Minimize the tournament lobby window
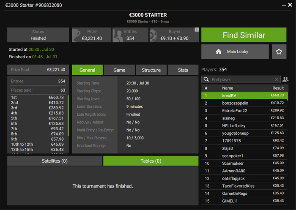The image size is (296, 210). [284, 5]
